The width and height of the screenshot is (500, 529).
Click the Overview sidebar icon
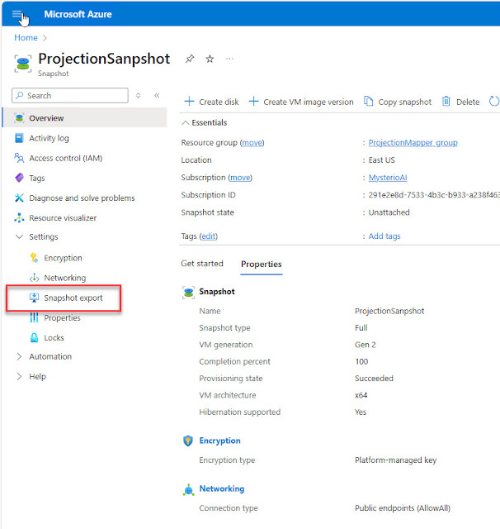pos(19,118)
